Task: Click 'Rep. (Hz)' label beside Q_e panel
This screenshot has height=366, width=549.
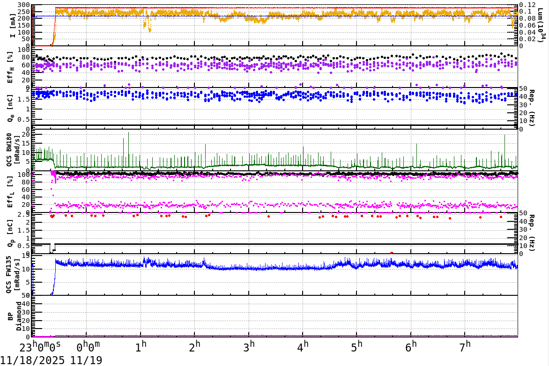Action: click(x=532, y=108)
